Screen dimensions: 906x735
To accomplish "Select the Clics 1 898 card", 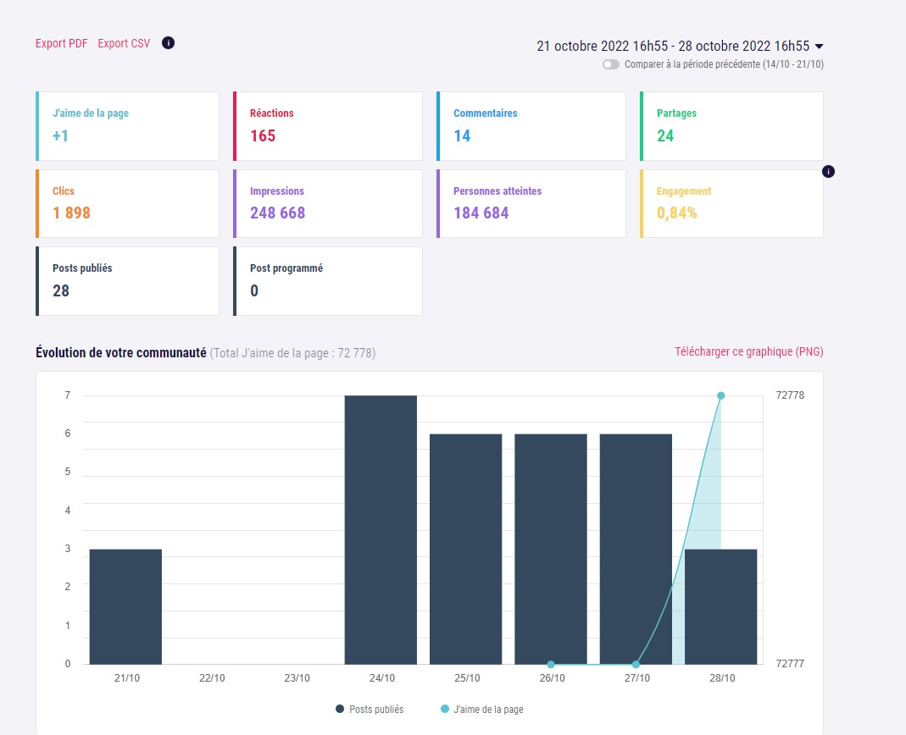I will pyautogui.click(x=127, y=203).
